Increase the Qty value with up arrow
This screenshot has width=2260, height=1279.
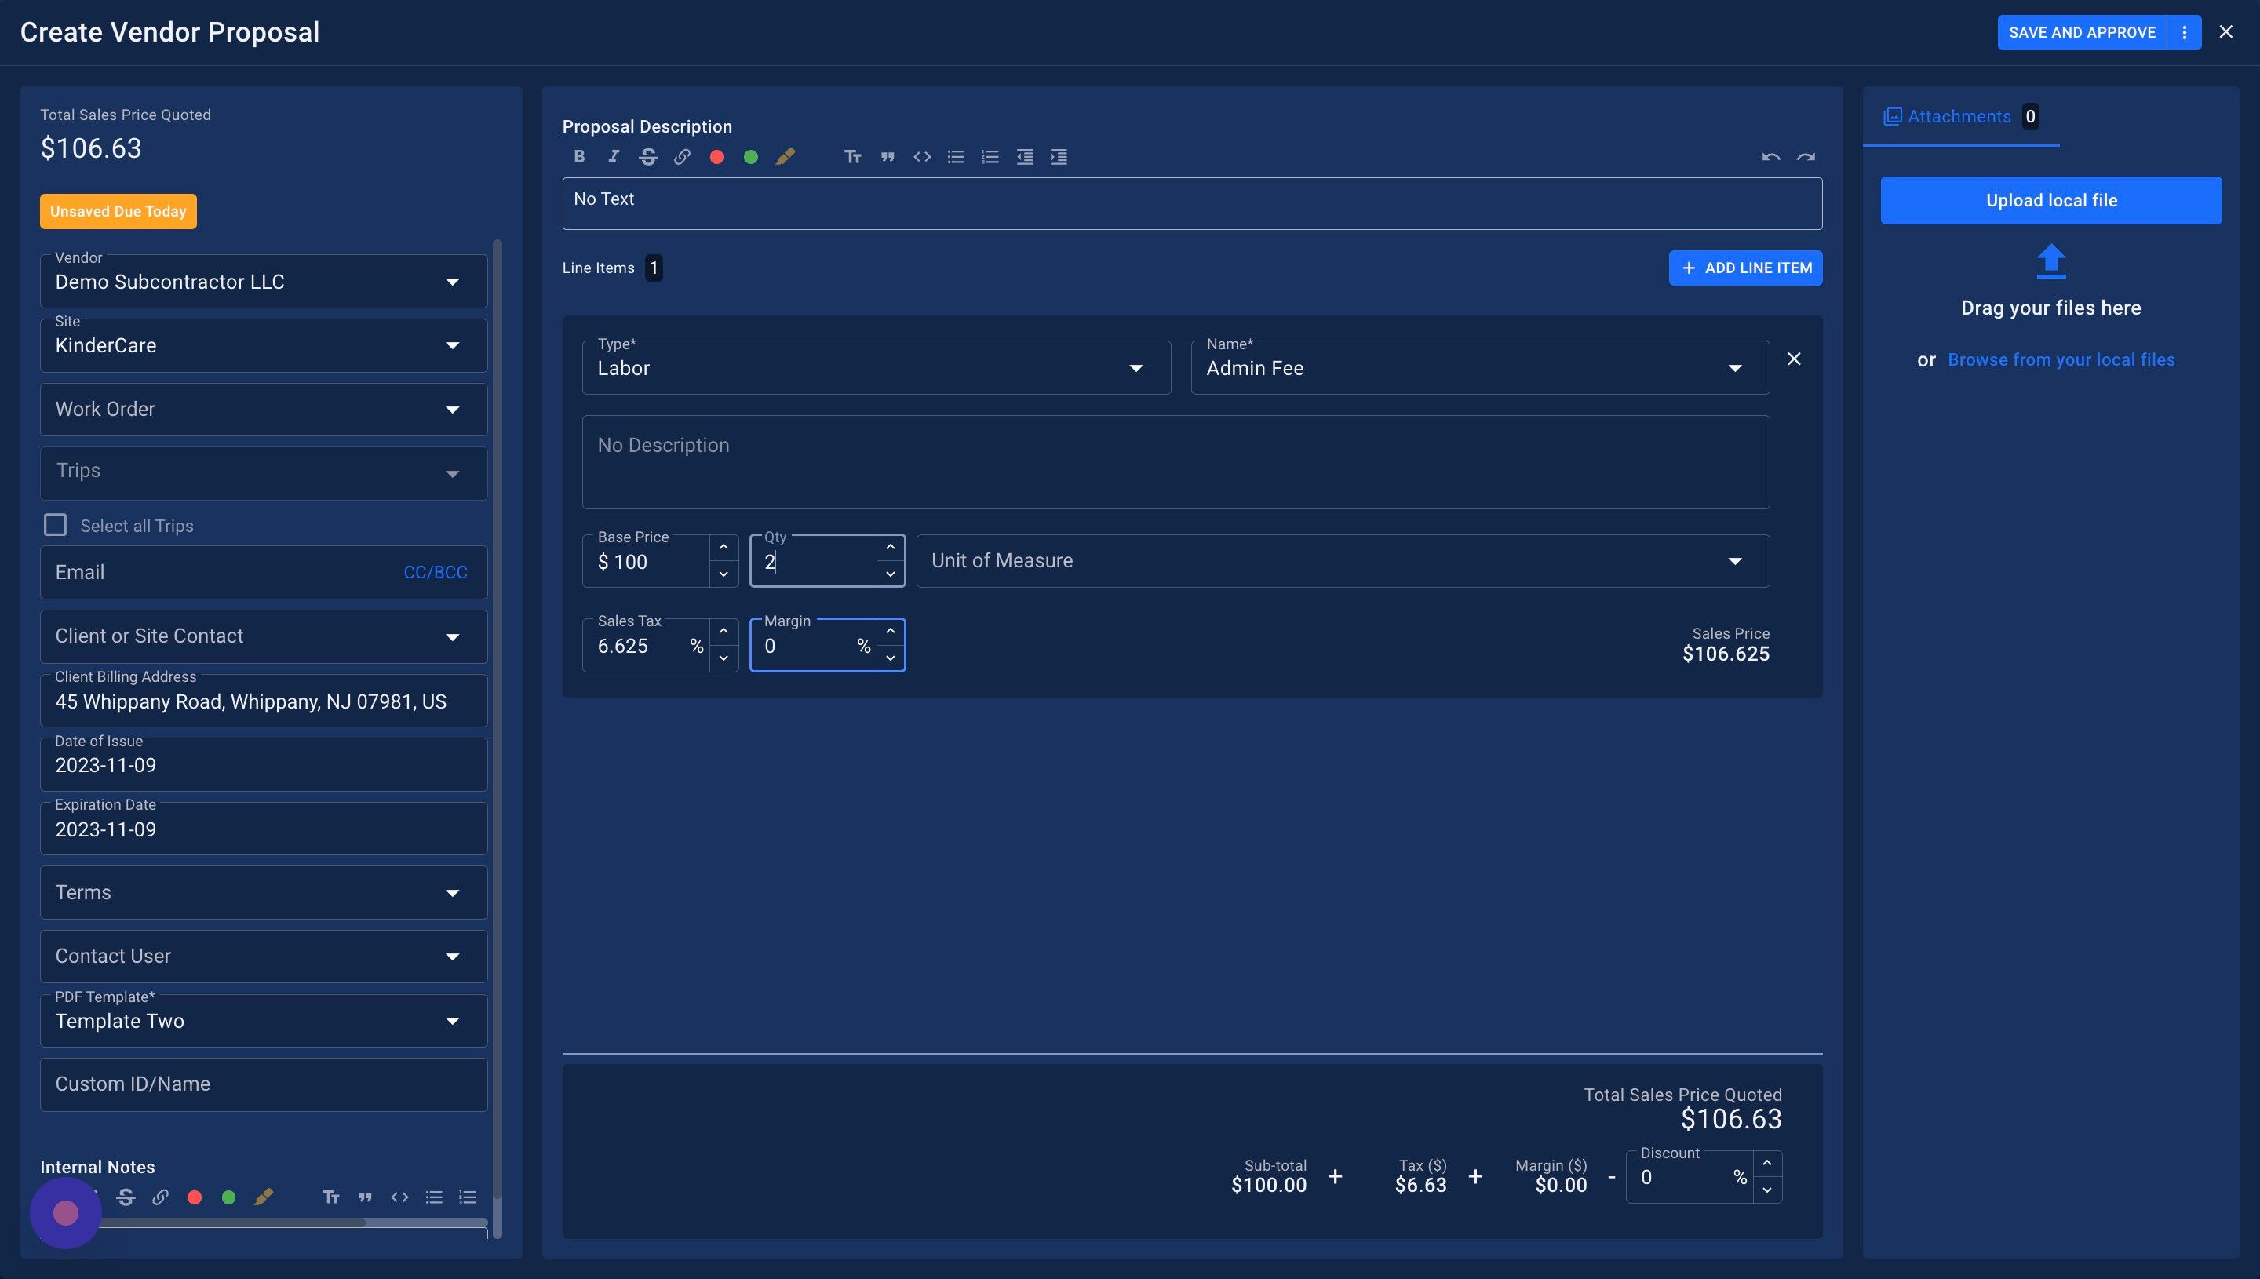tap(890, 547)
